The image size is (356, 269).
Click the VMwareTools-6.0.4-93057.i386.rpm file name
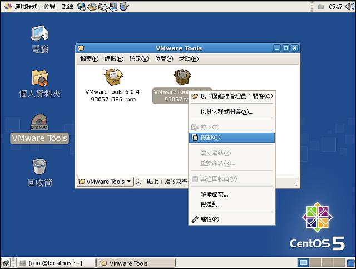coord(113,96)
